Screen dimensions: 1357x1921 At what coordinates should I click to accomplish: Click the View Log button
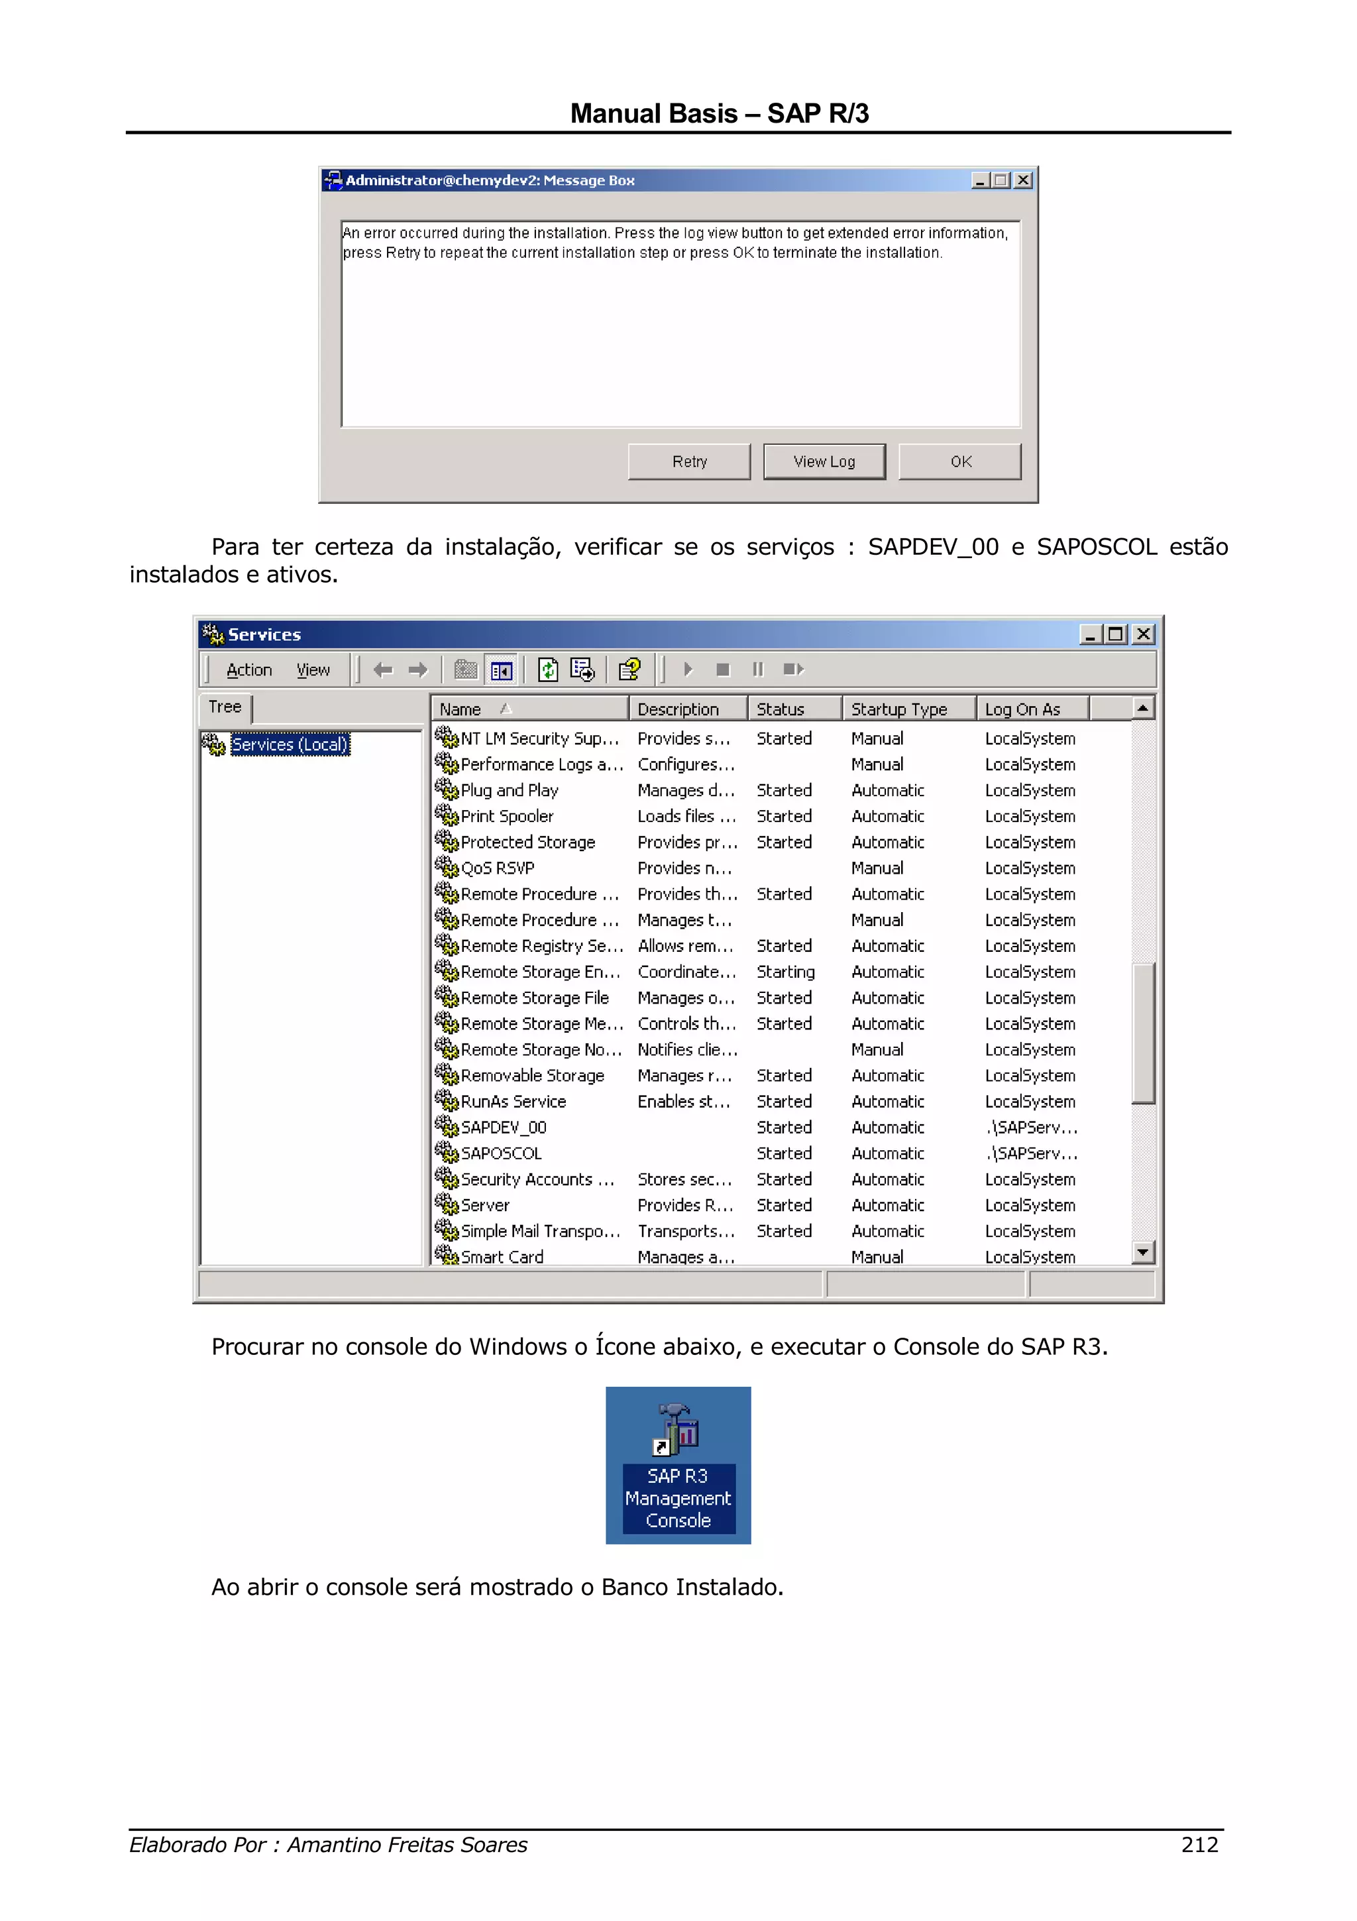[x=824, y=462]
